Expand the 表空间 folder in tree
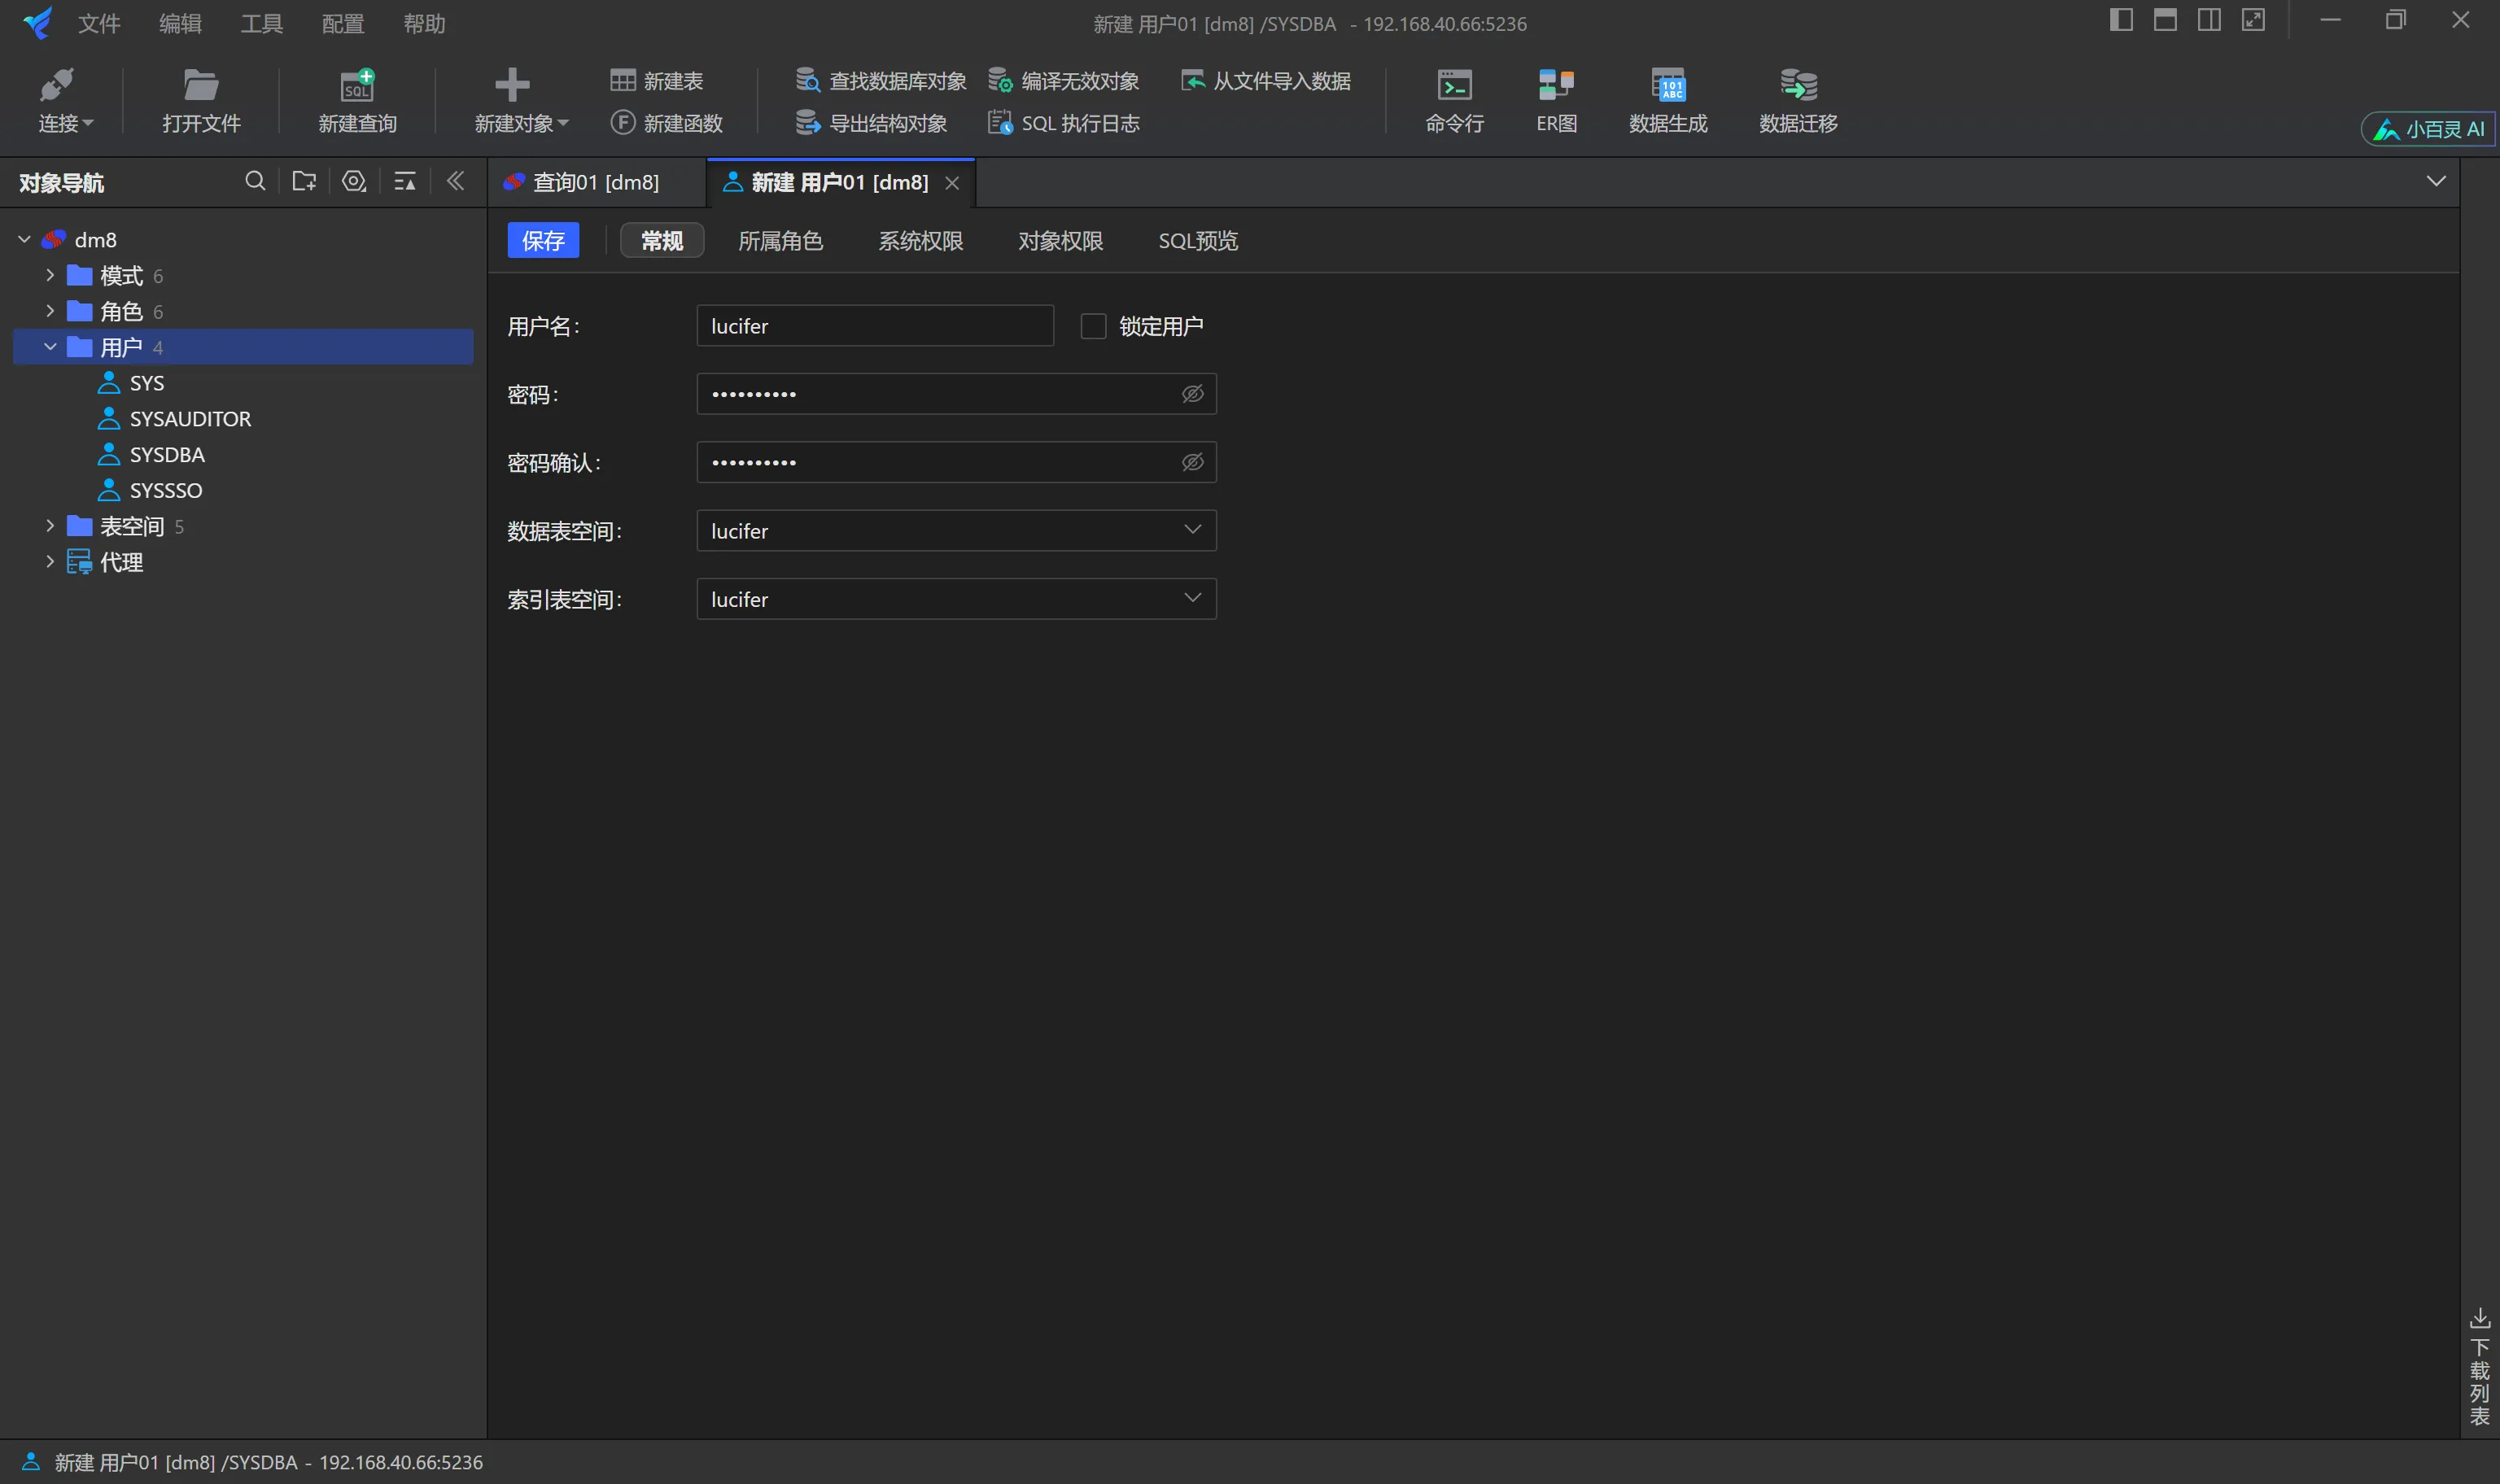Image resolution: width=2500 pixels, height=1484 pixels. (50, 526)
